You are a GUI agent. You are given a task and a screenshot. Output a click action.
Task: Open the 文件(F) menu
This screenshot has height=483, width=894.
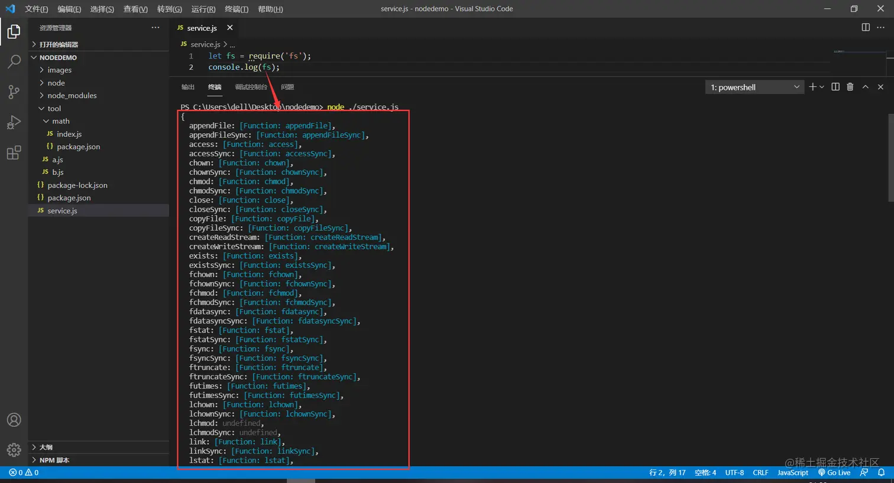click(x=37, y=9)
